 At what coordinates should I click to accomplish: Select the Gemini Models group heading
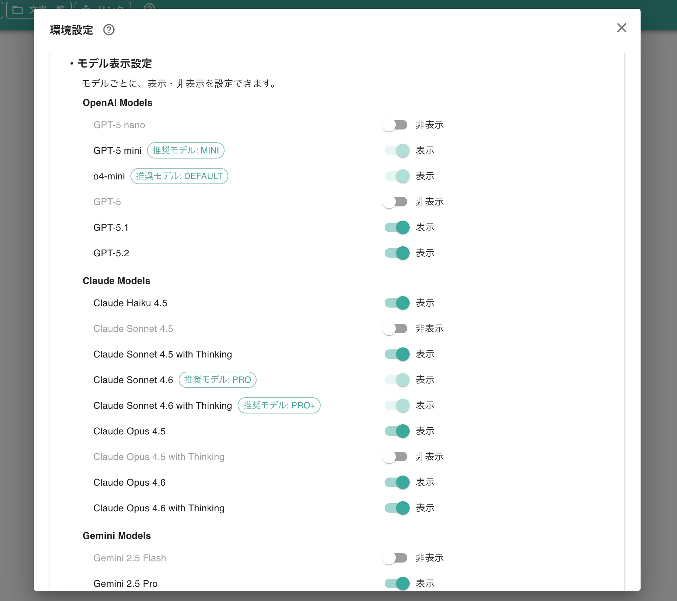tap(117, 536)
